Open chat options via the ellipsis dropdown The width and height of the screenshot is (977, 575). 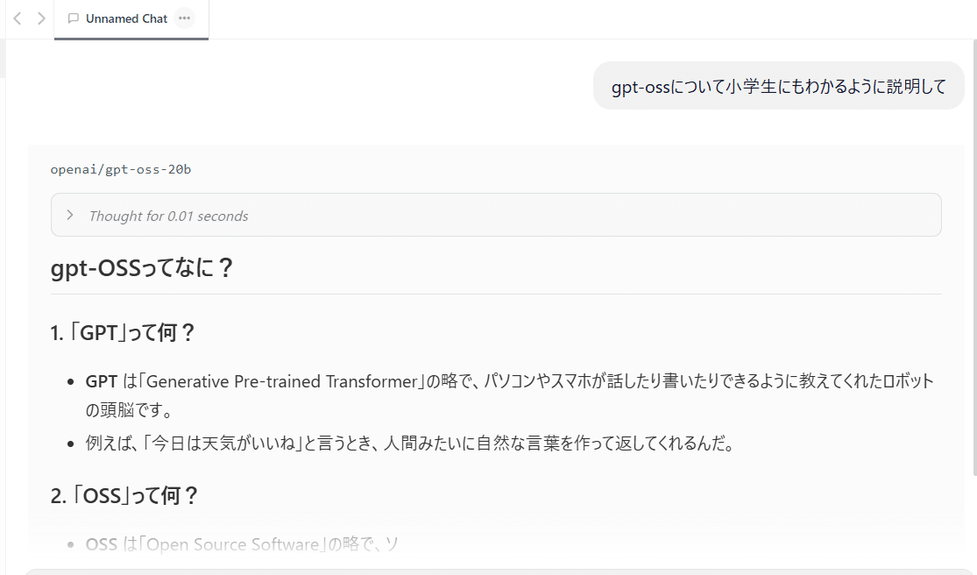183,18
